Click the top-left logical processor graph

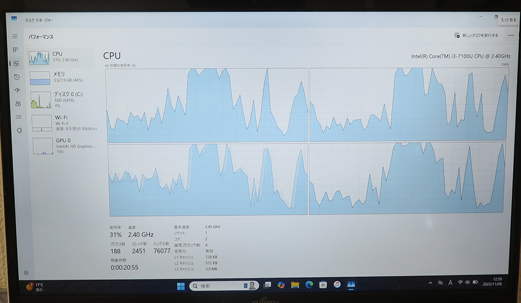(x=207, y=105)
